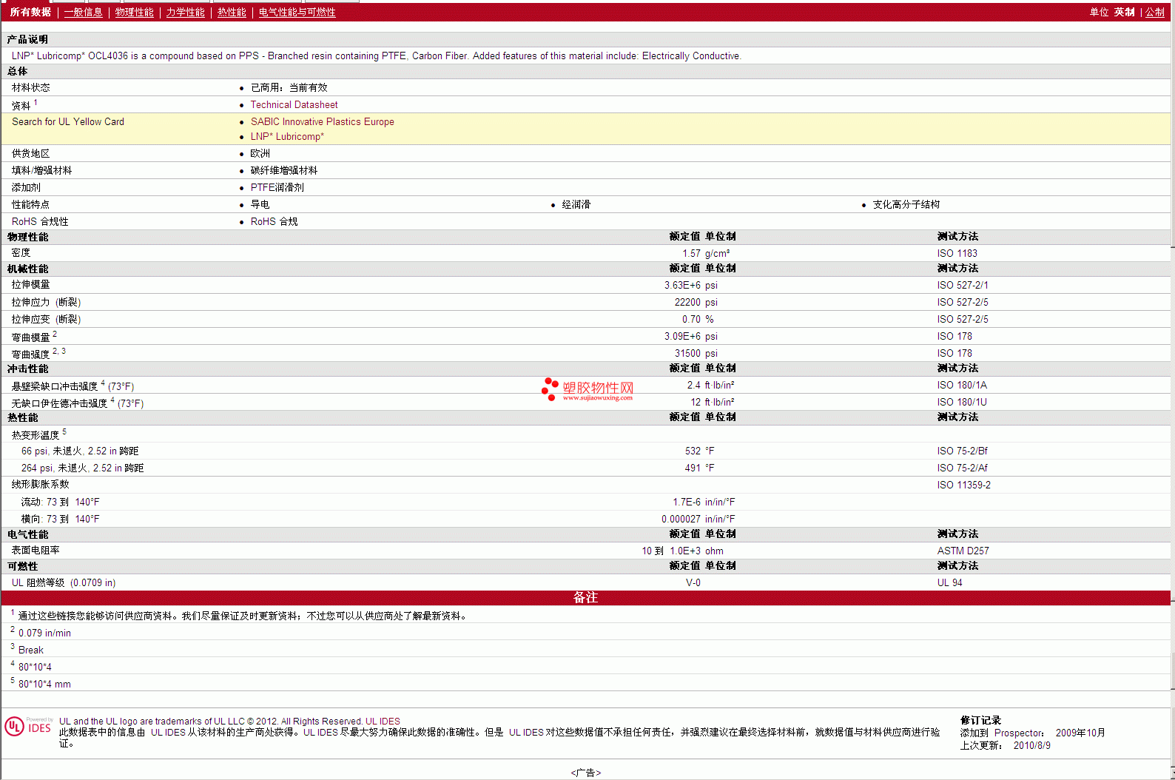
Task: Click the 备注 notes header bar
Action: tap(586, 598)
